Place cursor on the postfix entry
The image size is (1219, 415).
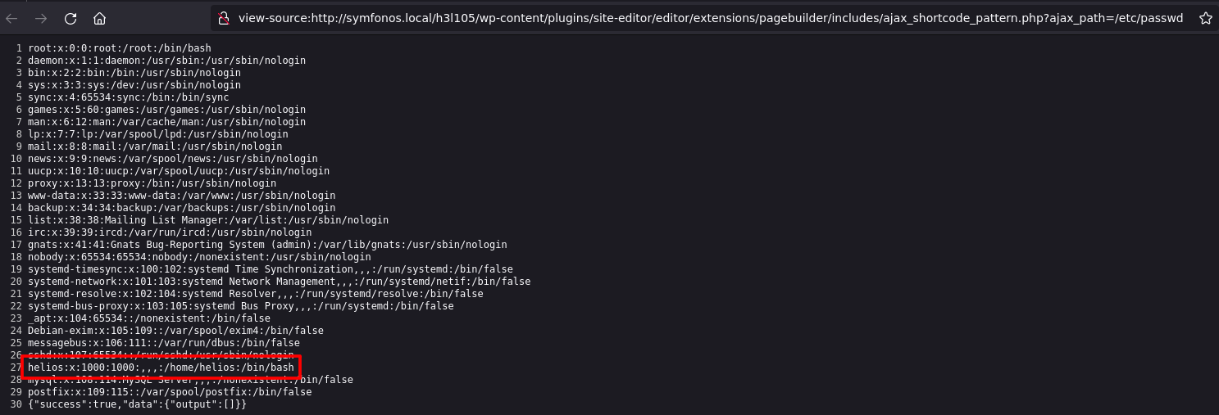coord(170,392)
